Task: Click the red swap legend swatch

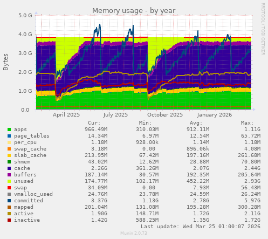Action: point(9,188)
